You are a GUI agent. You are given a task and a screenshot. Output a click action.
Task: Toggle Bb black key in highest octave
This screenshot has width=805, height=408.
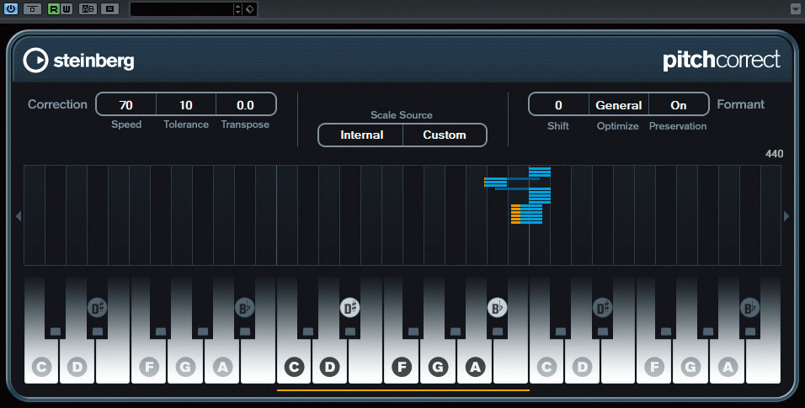(749, 307)
